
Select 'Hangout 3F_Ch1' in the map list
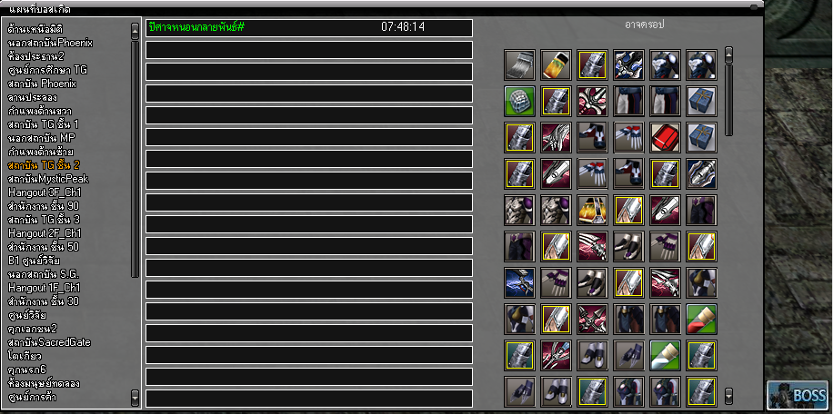coord(45,192)
